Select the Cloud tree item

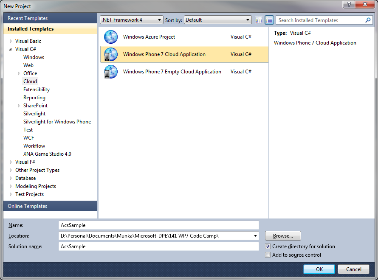click(30, 81)
